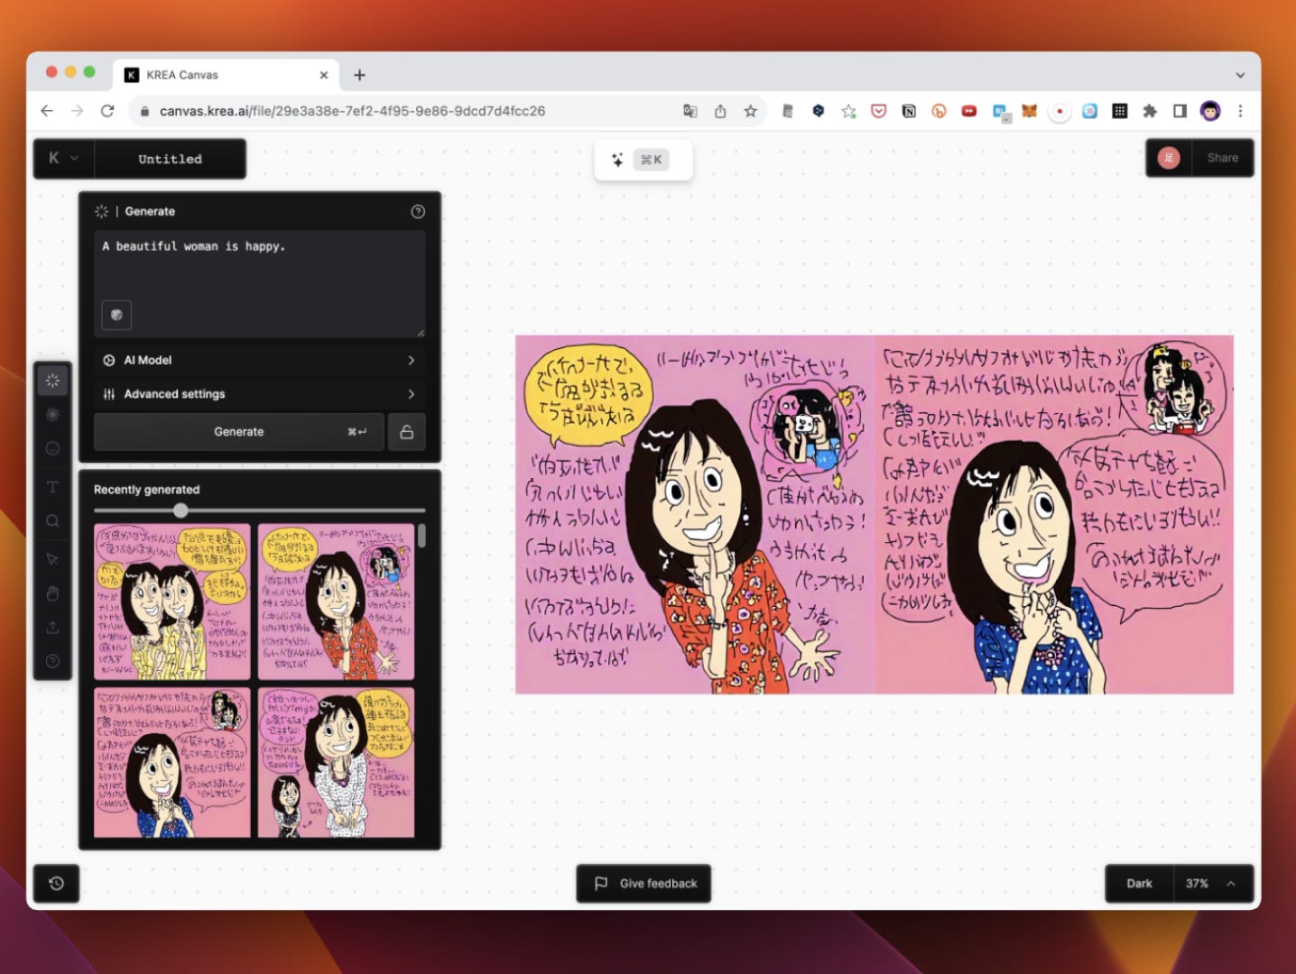Select the Generate tool in left toolbar
Screen dimensions: 1296x974
tap(52, 381)
